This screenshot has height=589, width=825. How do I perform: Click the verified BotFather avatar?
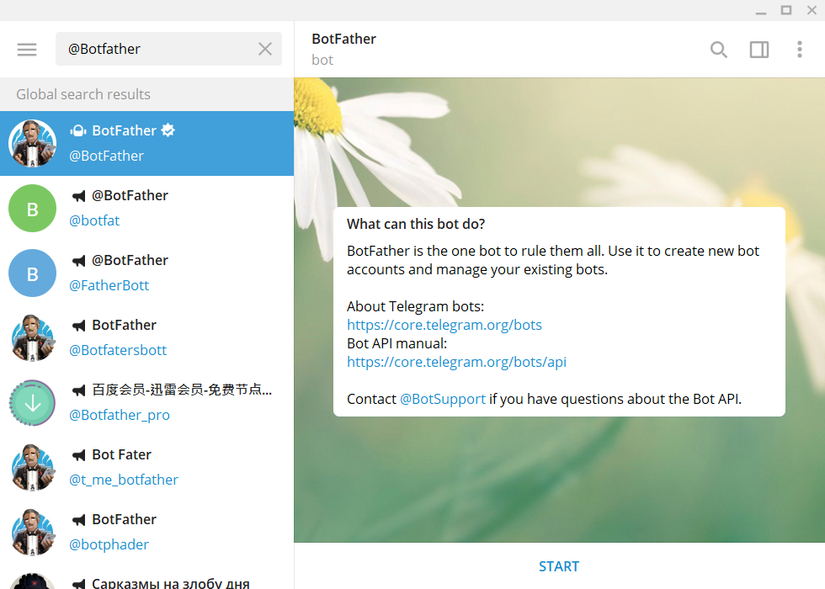coord(33,143)
